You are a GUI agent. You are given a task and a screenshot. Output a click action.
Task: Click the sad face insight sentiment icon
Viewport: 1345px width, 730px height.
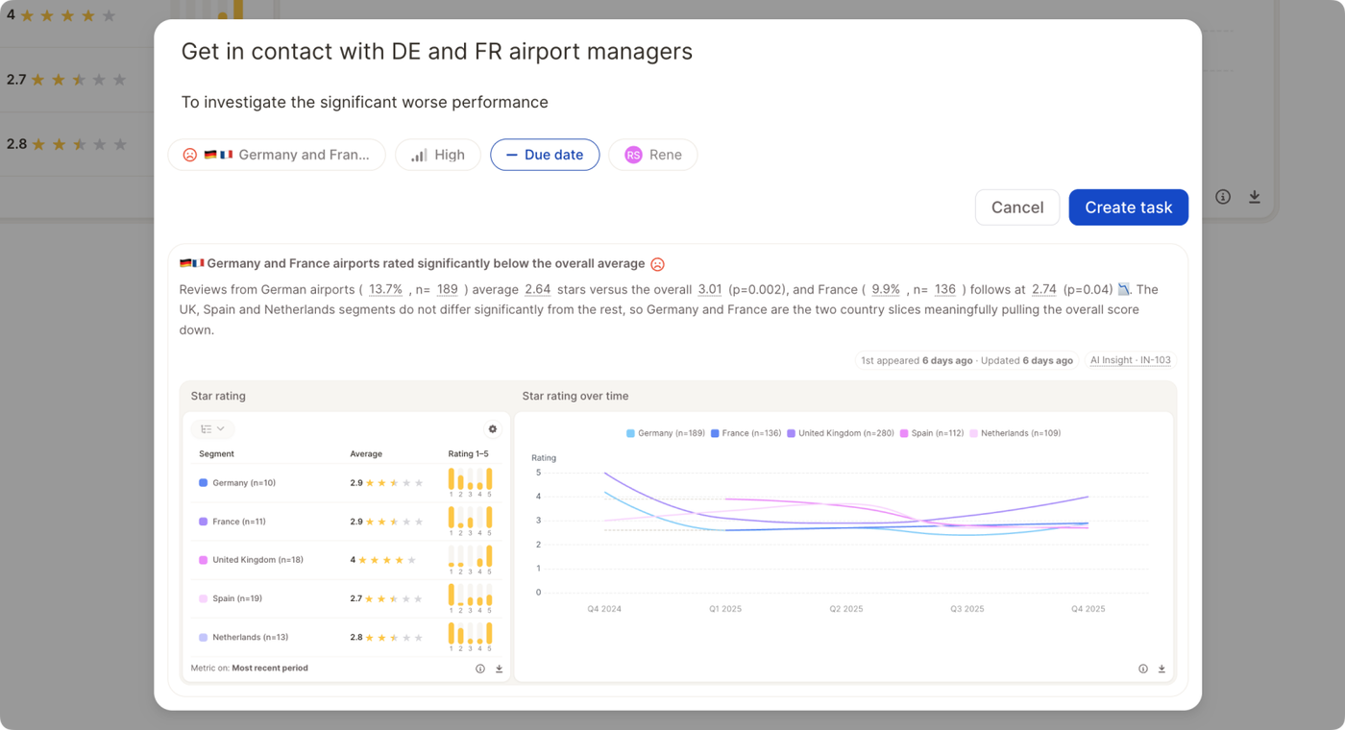(x=658, y=264)
